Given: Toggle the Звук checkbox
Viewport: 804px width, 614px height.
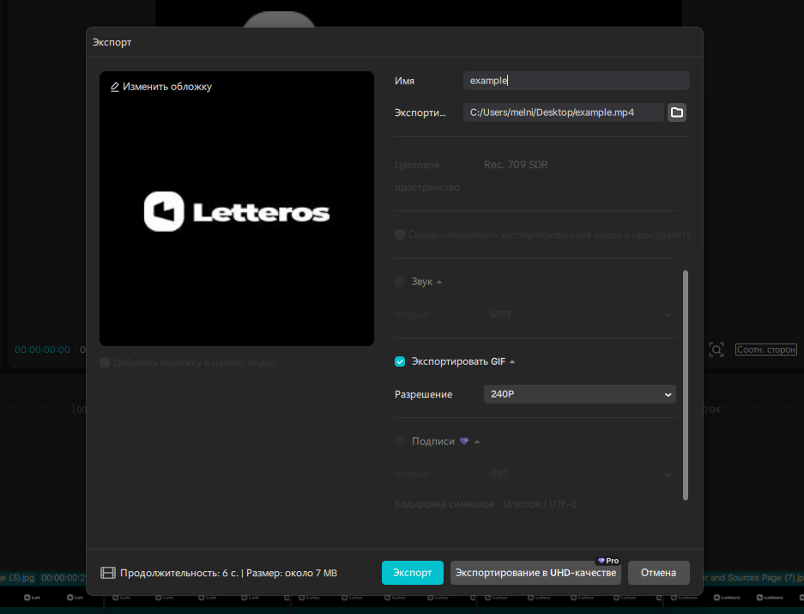Looking at the screenshot, I should [x=400, y=282].
